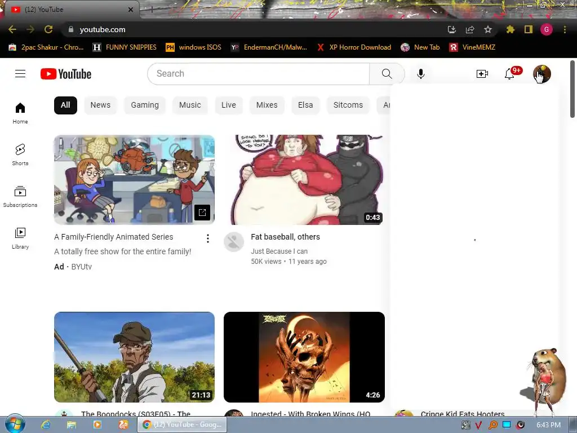Click the share page icon in address bar
577x433 pixels.
pyautogui.click(x=470, y=29)
